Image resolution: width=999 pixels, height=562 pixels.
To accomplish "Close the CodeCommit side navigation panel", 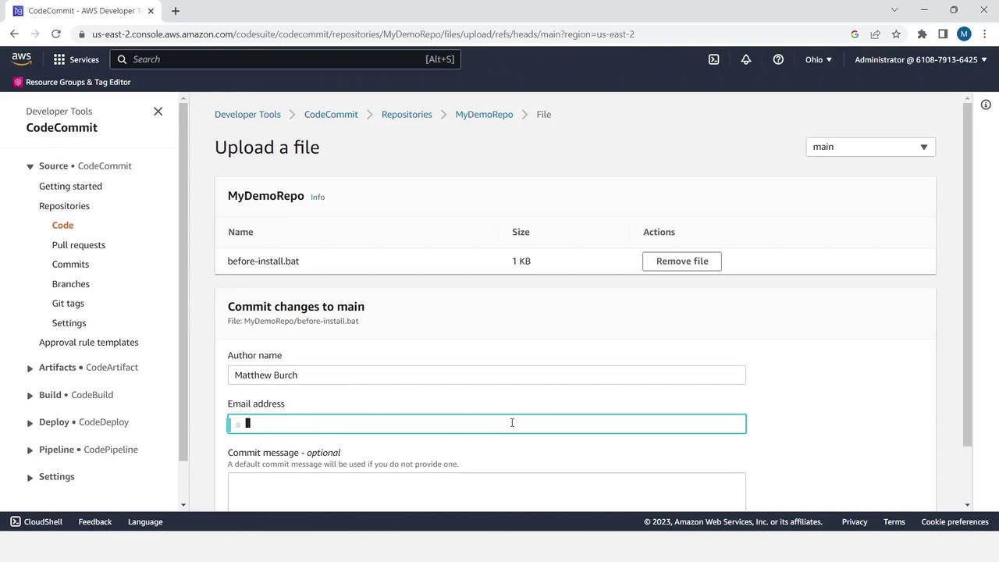I will point(158,112).
